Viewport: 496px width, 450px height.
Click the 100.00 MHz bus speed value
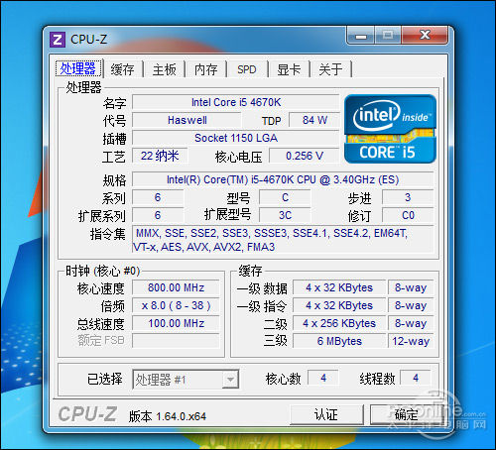176,323
